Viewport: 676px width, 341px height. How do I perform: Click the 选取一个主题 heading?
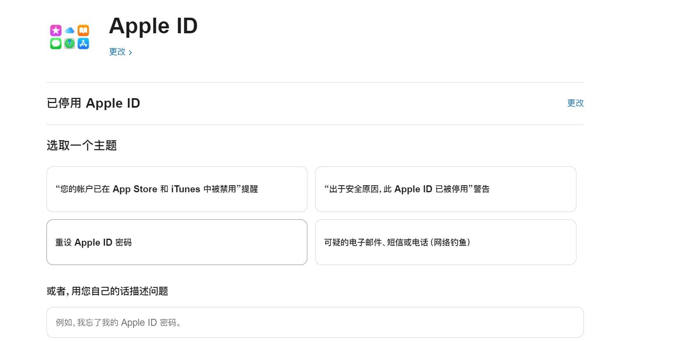[x=81, y=145]
